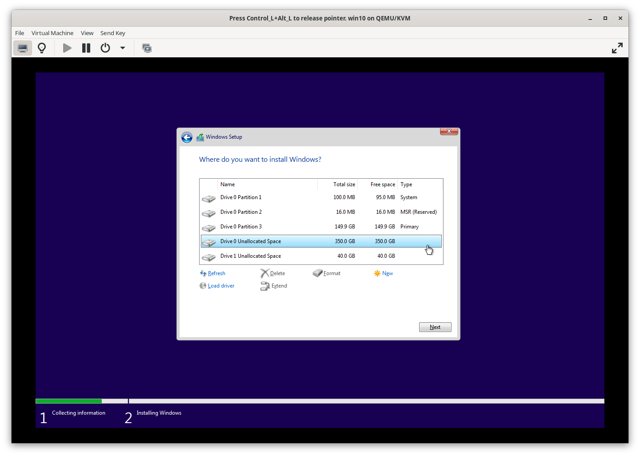The width and height of the screenshot is (640, 456).
Task: Click the Collecting information step label
Action: tap(79, 413)
